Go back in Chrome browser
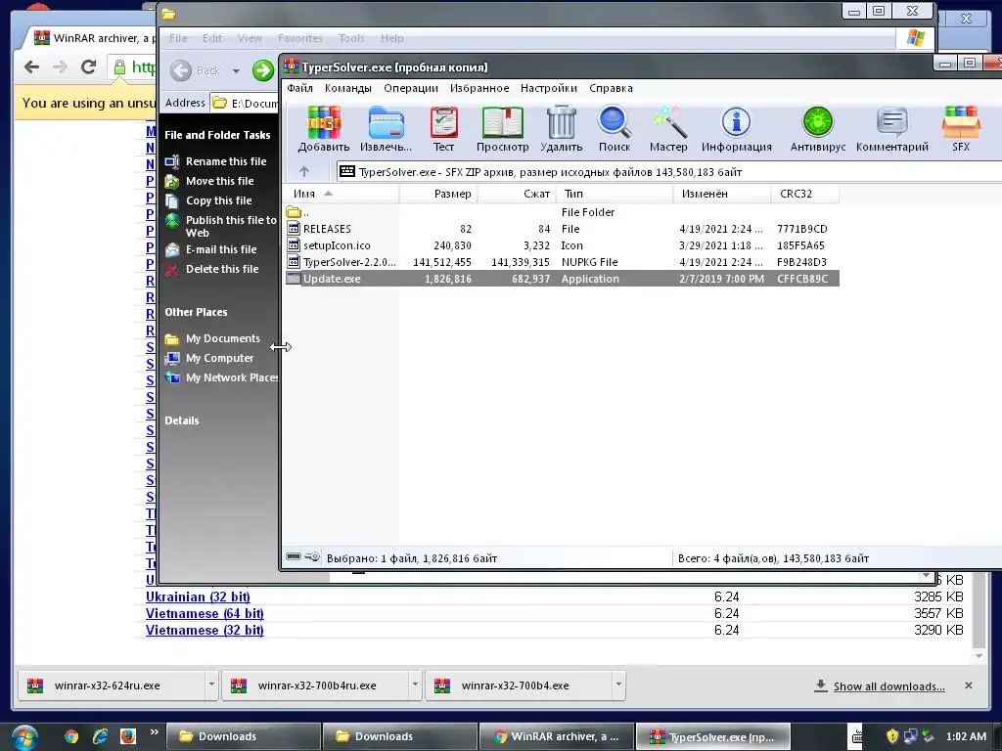 (31, 67)
